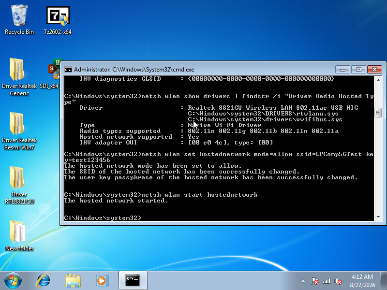Screen dimensions: 387x290
Task: Select the SDI_x64 desktop shortcut
Action: [x=51, y=73]
